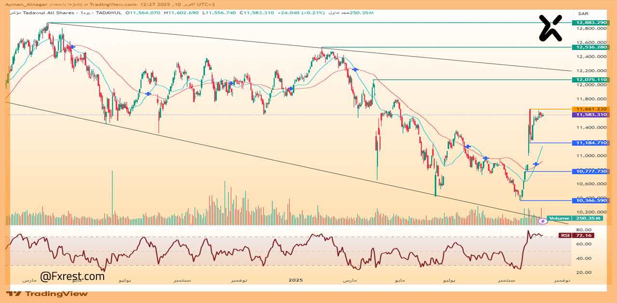The width and height of the screenshot is (617, 303).
Task: Select the leftmost blue cross marker
Action: click(72, 47)
